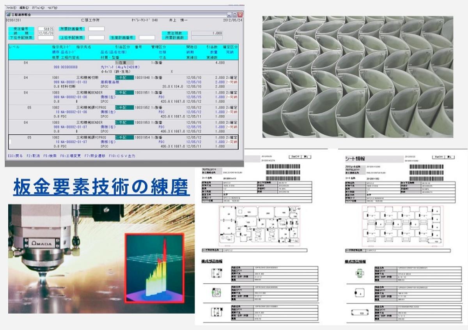
Task: Click the empty 生産計画番号 input field
Action: 147,38
